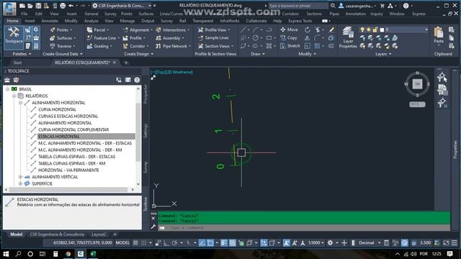
Task: Click the viewport label Top view control
Action: point(161,72)
